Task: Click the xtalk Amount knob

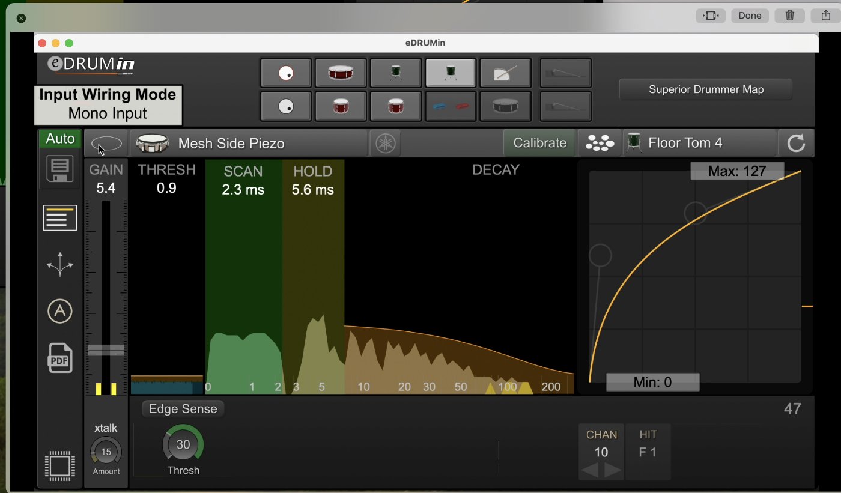Action: pyautogui.click(x=106, y=452)
